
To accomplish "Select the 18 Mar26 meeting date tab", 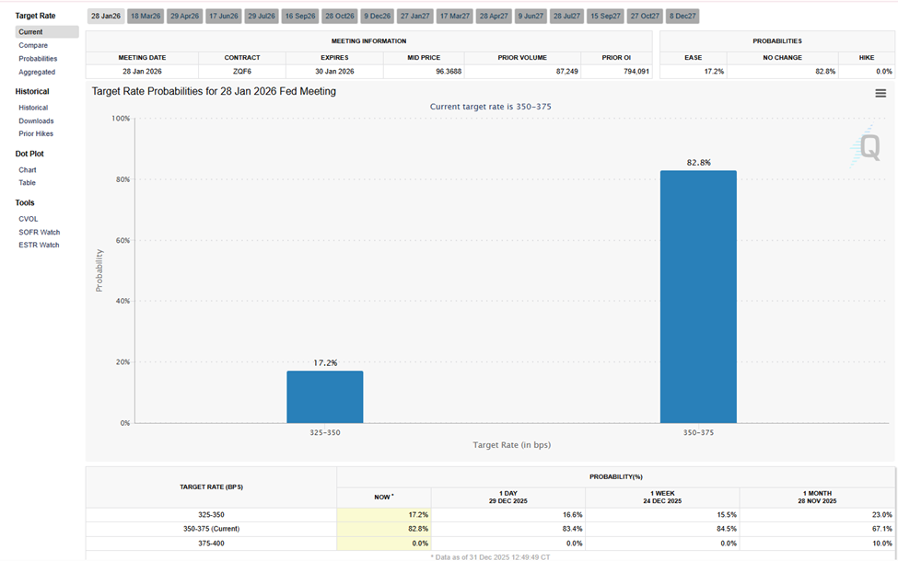I will pos(146,15).
